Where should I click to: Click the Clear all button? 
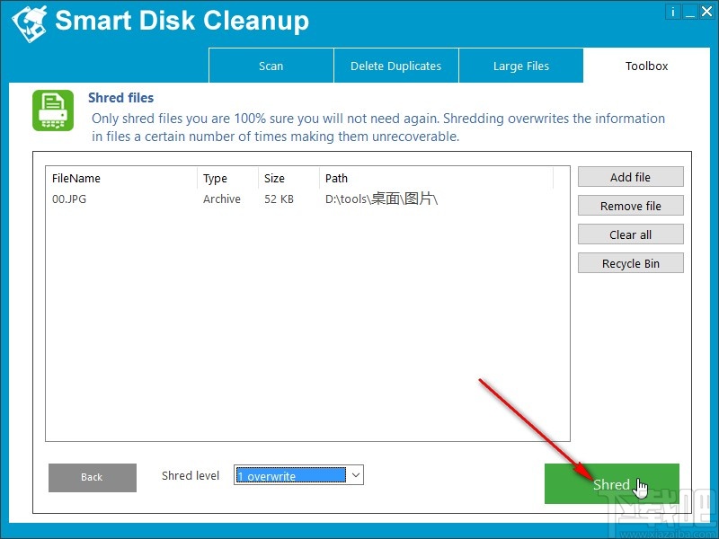pyautogui.click(x=631, y=234)
